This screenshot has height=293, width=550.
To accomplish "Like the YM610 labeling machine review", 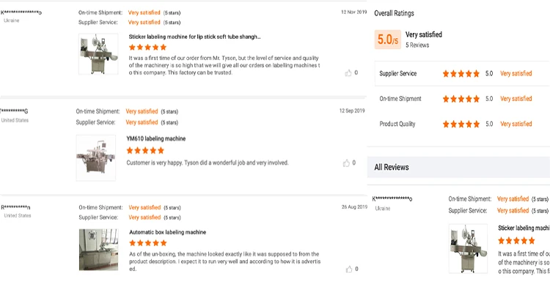I will pyautogui.click(x=348, y=163).
